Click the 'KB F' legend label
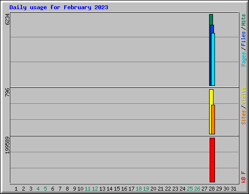The image size is (249, 194). 243,177
